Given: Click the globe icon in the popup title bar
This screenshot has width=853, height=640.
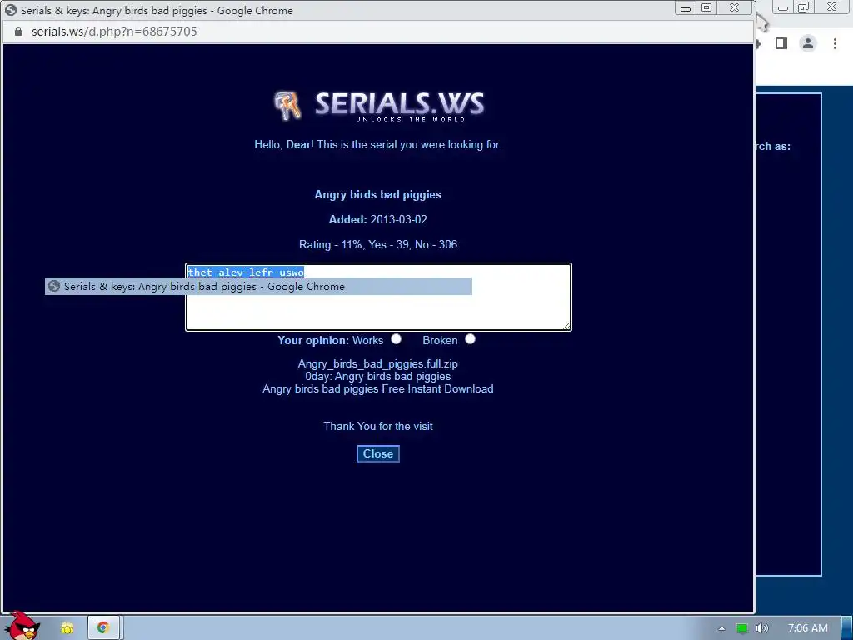Looking at the screenshot, I should (10, 10).
